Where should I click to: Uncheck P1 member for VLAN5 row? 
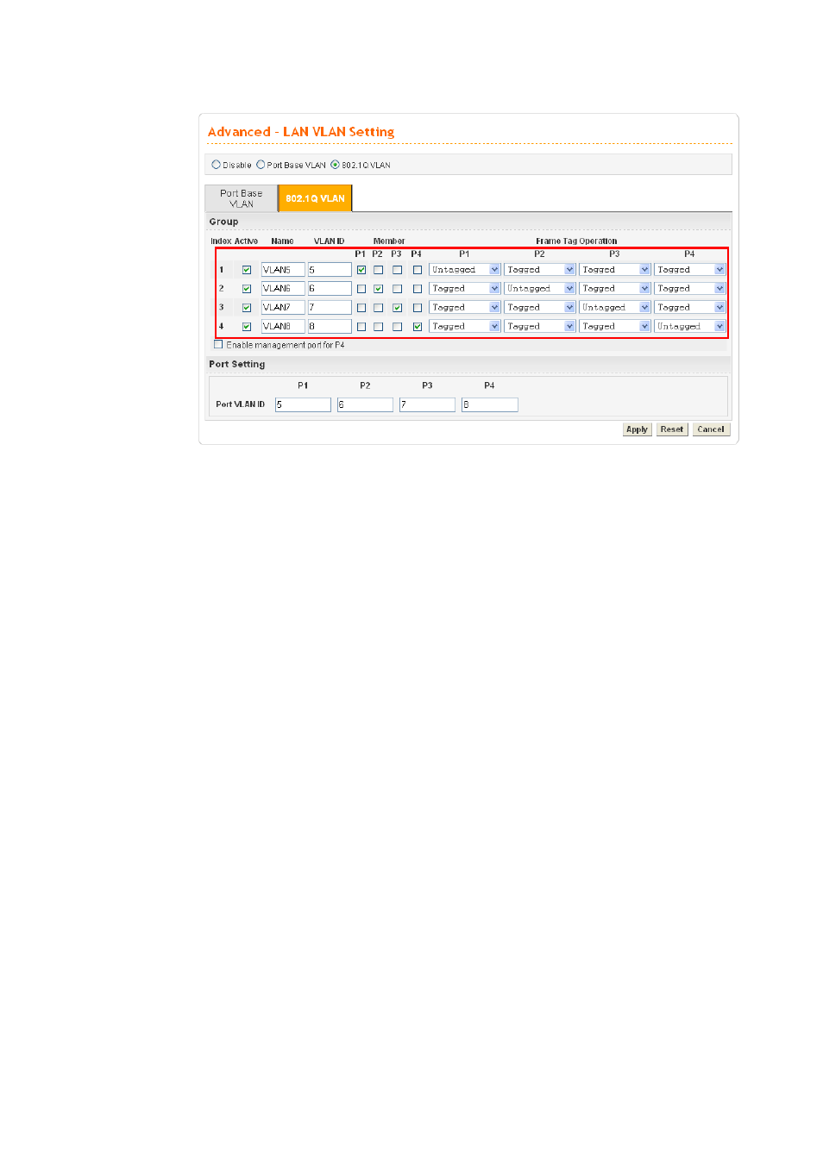click(361, 270)
